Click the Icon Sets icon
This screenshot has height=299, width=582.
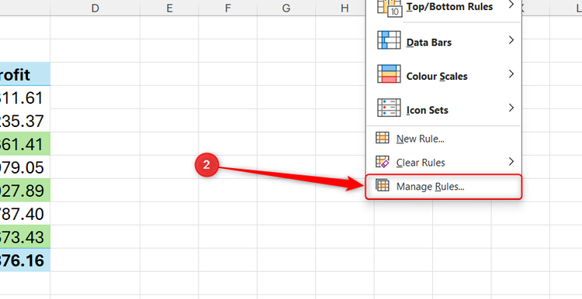click(389, 108)
